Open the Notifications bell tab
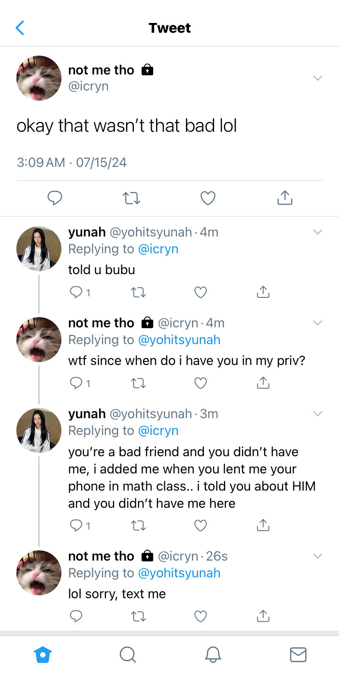Viewport: 339px width, 687px height. pyautogui.click(x=213, y=655)
